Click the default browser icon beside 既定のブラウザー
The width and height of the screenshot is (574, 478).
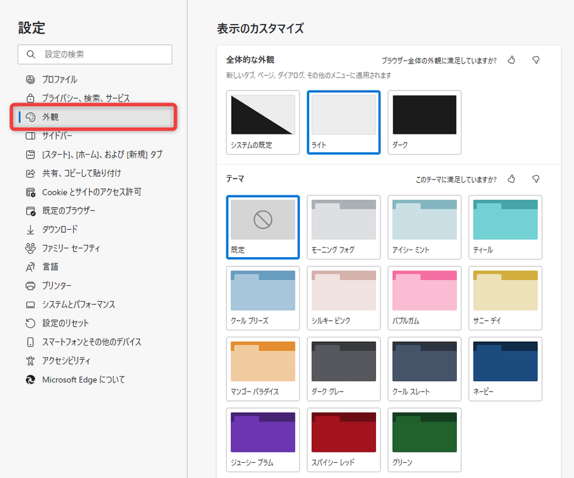[31, 211]
